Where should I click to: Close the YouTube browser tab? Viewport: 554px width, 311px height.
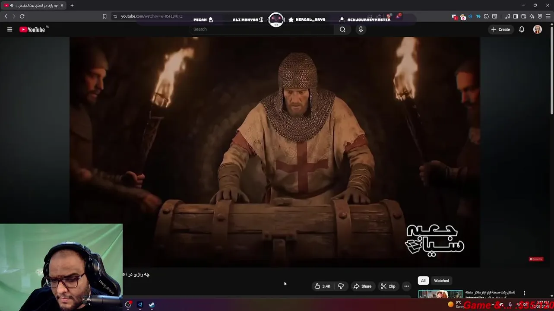click(x=62, y=5)
